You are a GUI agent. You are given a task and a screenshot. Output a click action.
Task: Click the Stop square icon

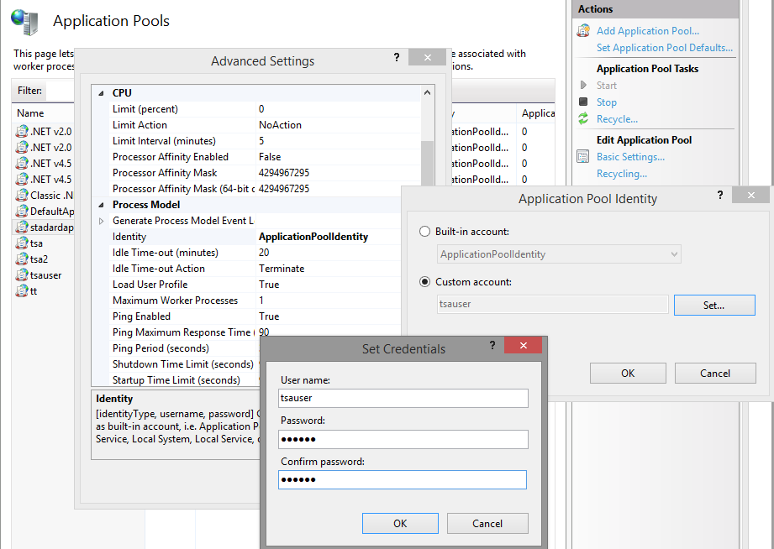pyautogui.click(x=583, y=102)
